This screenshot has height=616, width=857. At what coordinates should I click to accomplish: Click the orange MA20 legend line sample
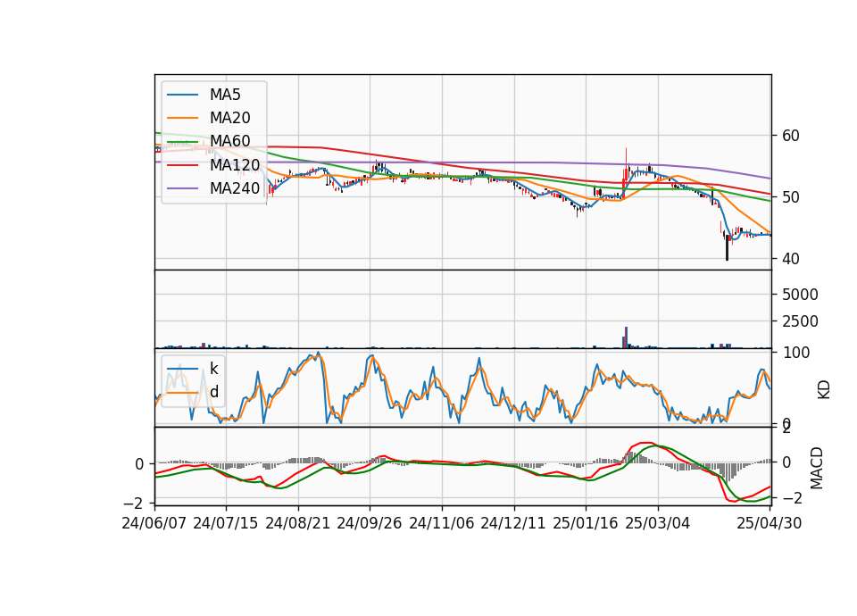coord(182,118)
